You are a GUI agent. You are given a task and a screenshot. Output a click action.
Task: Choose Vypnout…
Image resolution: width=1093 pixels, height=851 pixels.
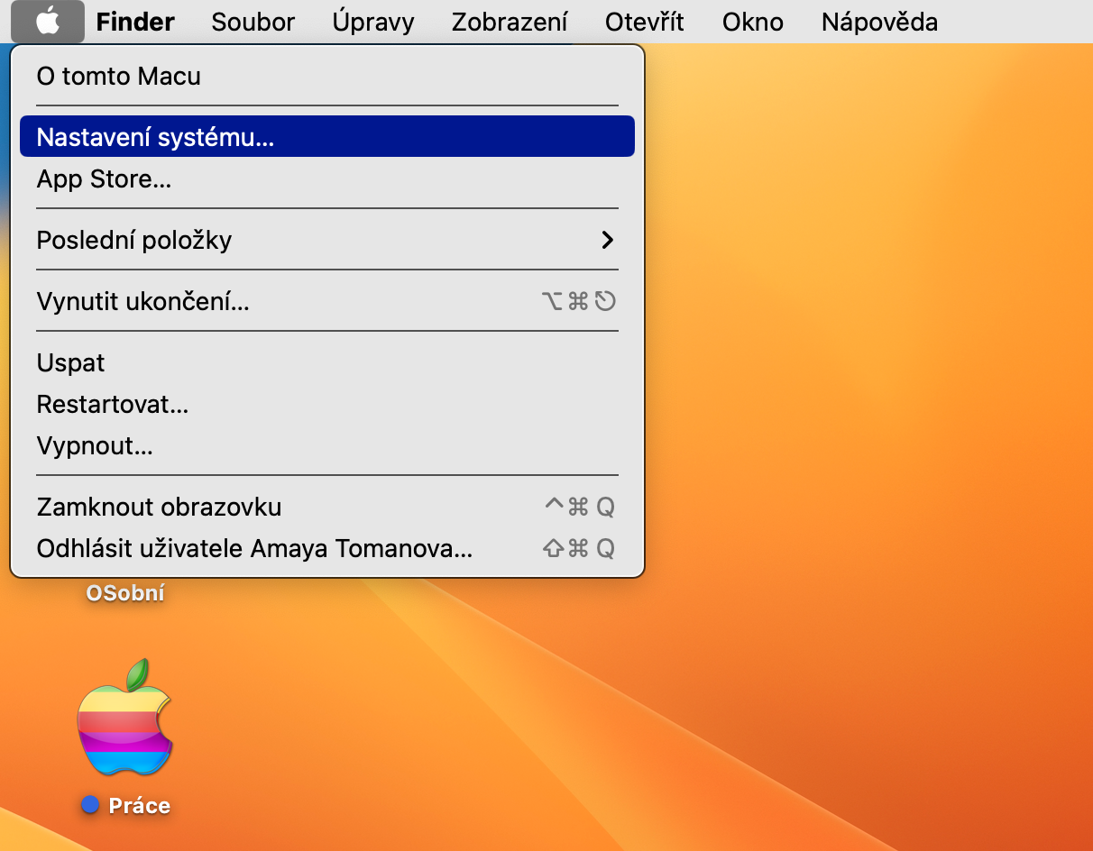click(x=327, y=445)
